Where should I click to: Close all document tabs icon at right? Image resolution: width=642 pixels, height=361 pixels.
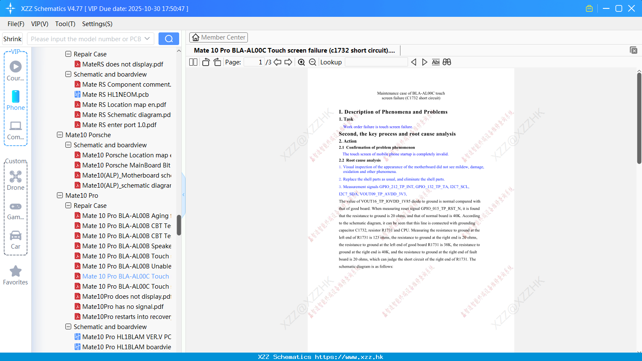(634, 50)
